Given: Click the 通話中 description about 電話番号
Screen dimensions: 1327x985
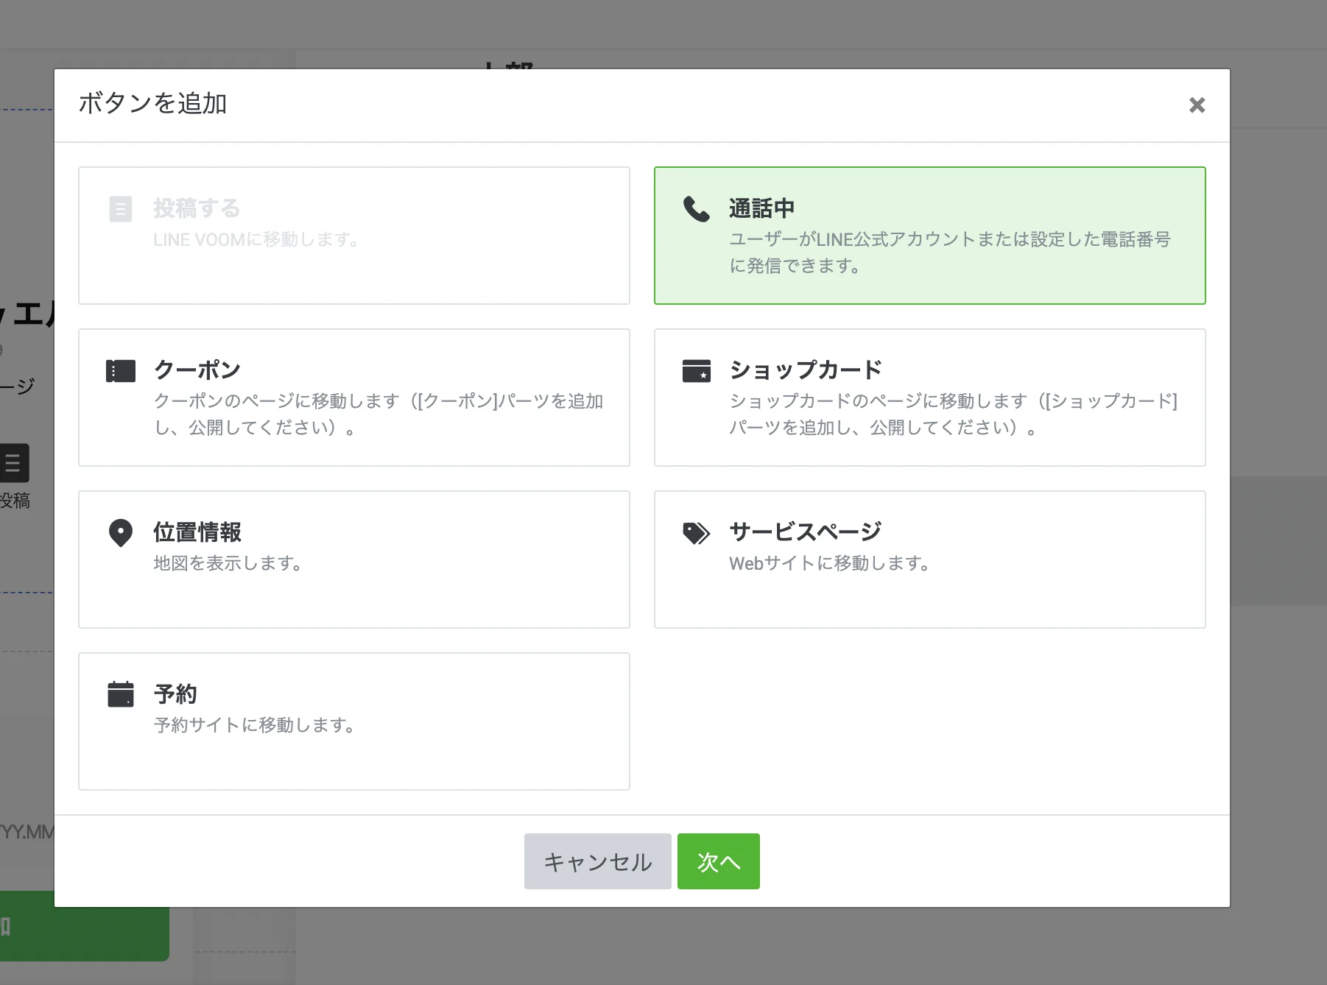Looking at the screenshot, I should pyautogui.click(x=950, y=253).
